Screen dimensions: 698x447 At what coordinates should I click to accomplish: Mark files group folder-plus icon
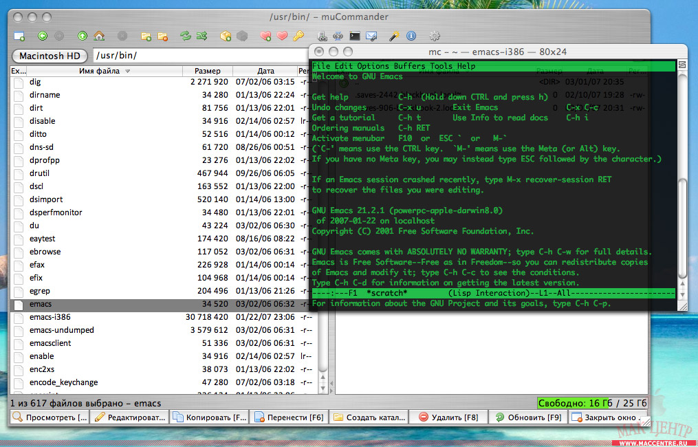point(146,36)
